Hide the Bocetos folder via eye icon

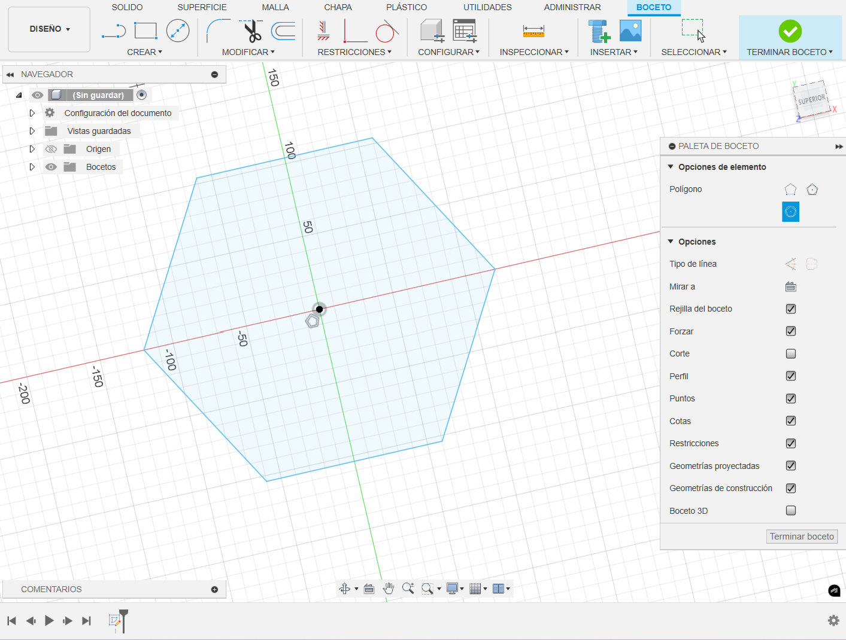pos(51,167)
